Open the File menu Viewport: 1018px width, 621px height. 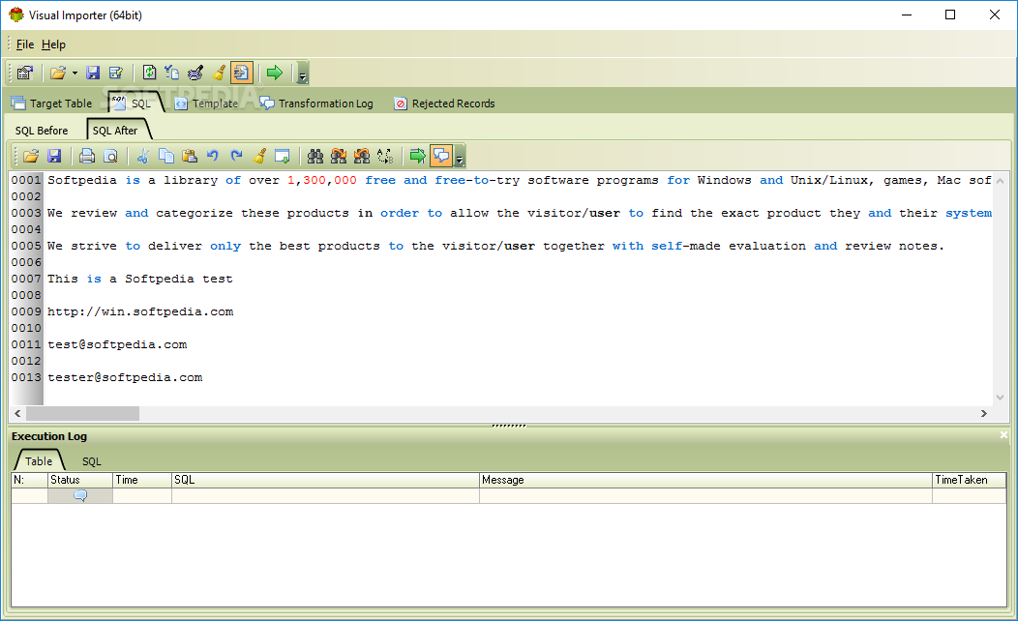(x=24, y=44)
